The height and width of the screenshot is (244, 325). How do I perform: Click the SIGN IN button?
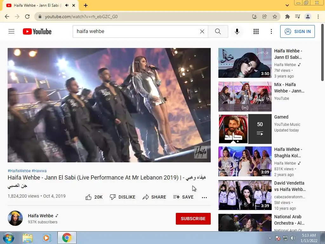click(297, 31)
